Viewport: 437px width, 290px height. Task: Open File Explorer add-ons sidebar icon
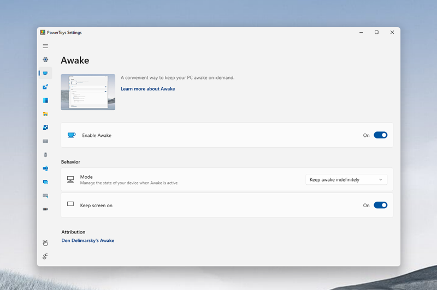point(45,114)
